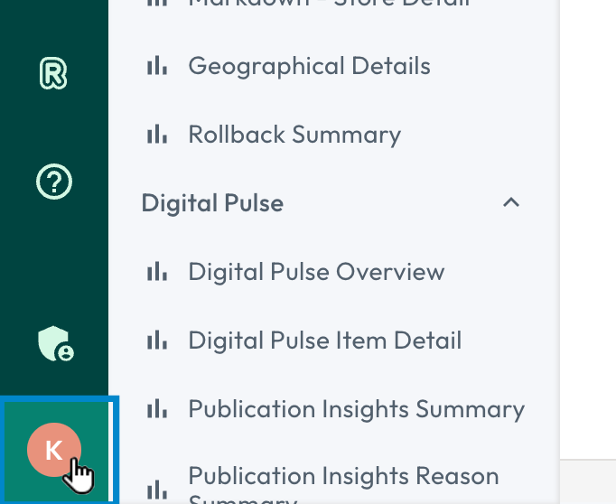Open Digital Pulse Item Detail report
This screenshot has height=504, width=616.
tap(325, 341)
